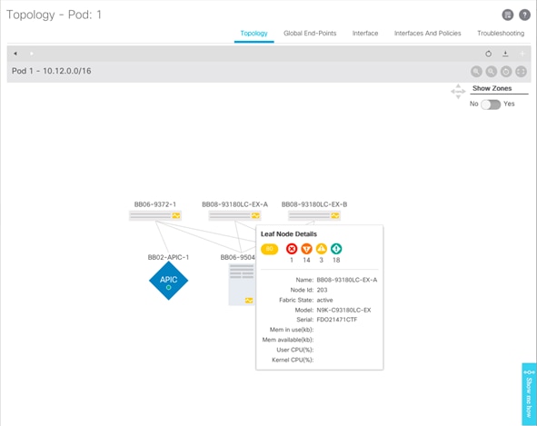Viewport: 537px width, 426px height.
Task: Click the fault count 14
Action: pos(306,261)
